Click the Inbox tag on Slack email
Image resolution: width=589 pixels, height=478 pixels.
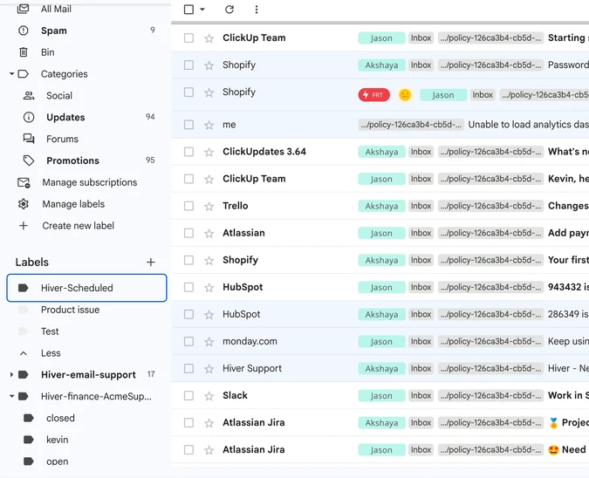click(x=421, y=395)
